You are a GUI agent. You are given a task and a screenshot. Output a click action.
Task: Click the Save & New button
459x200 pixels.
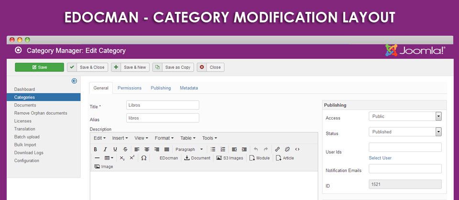pyautogui.click(x=130, y=67)
